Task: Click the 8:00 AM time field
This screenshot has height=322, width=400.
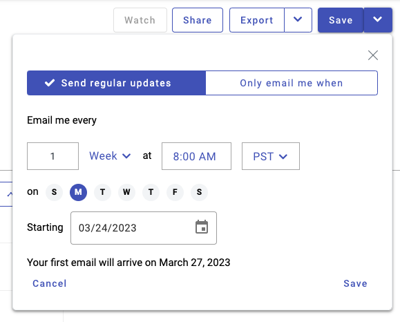Action: tap(196, 156)
